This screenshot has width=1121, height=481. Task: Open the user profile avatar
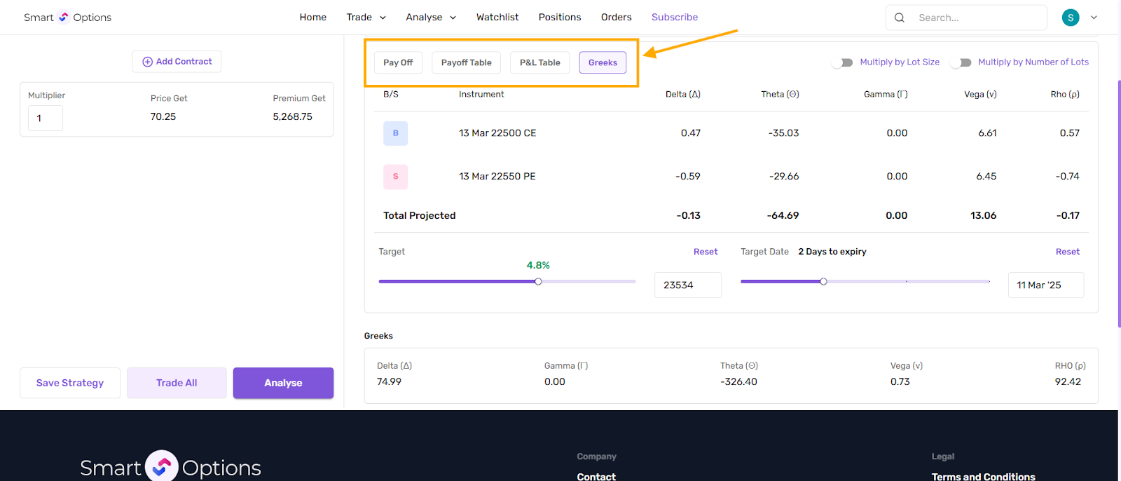(1070, 18)
